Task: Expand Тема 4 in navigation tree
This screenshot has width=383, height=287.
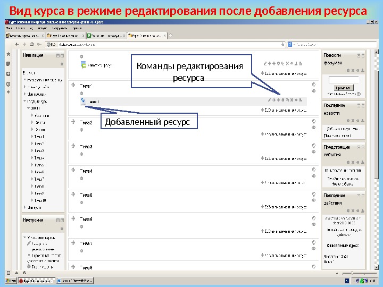Action: tap(32, 158)
